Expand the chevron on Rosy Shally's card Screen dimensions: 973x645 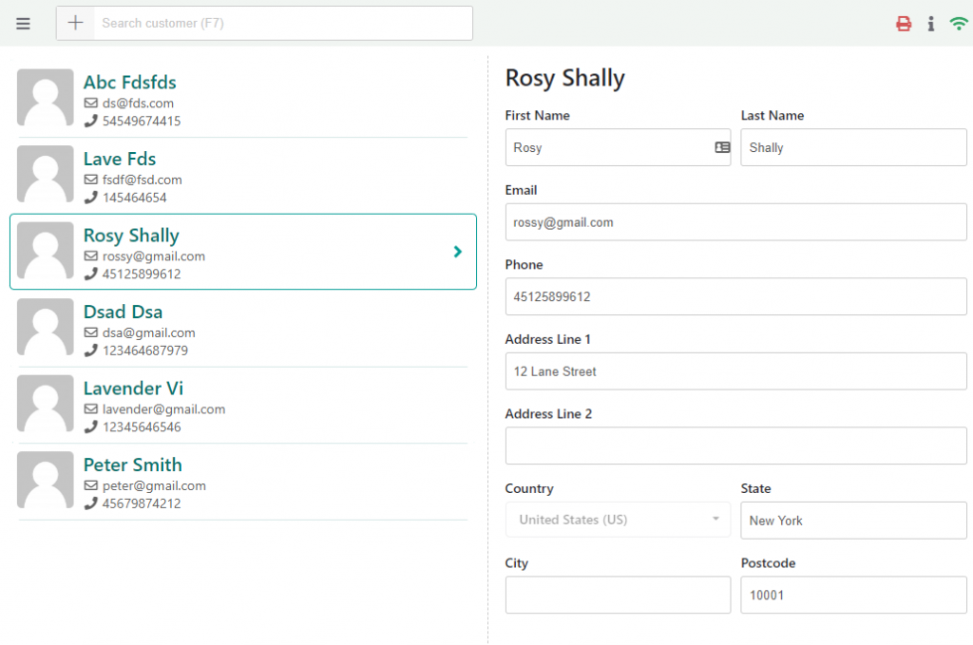tap(457, 251)
